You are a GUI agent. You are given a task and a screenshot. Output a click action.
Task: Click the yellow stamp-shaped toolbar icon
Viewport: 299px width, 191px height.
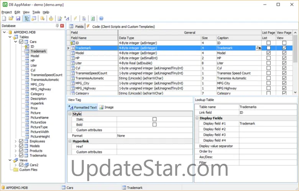click(x=51, y=18)
